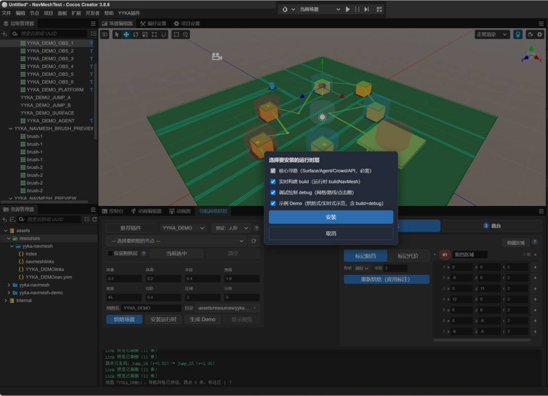The height and width of the screenshot is (396, 548).
Task: Toggle the 实时构建 build checkbox
Action: click(273, 182)
